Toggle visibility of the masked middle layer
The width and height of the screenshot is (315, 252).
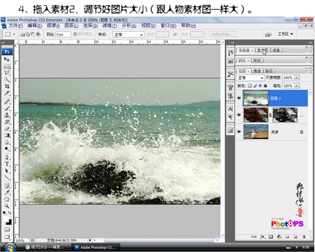pos(239,115)
